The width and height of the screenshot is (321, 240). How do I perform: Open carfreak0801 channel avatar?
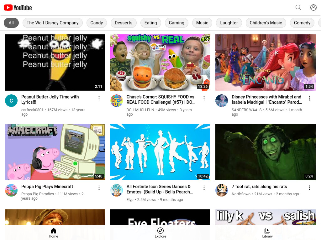click(11, 101)
